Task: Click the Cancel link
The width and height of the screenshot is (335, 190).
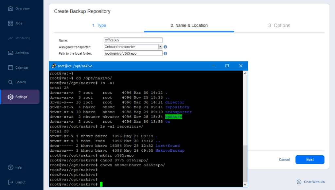Action: [284, 160]
